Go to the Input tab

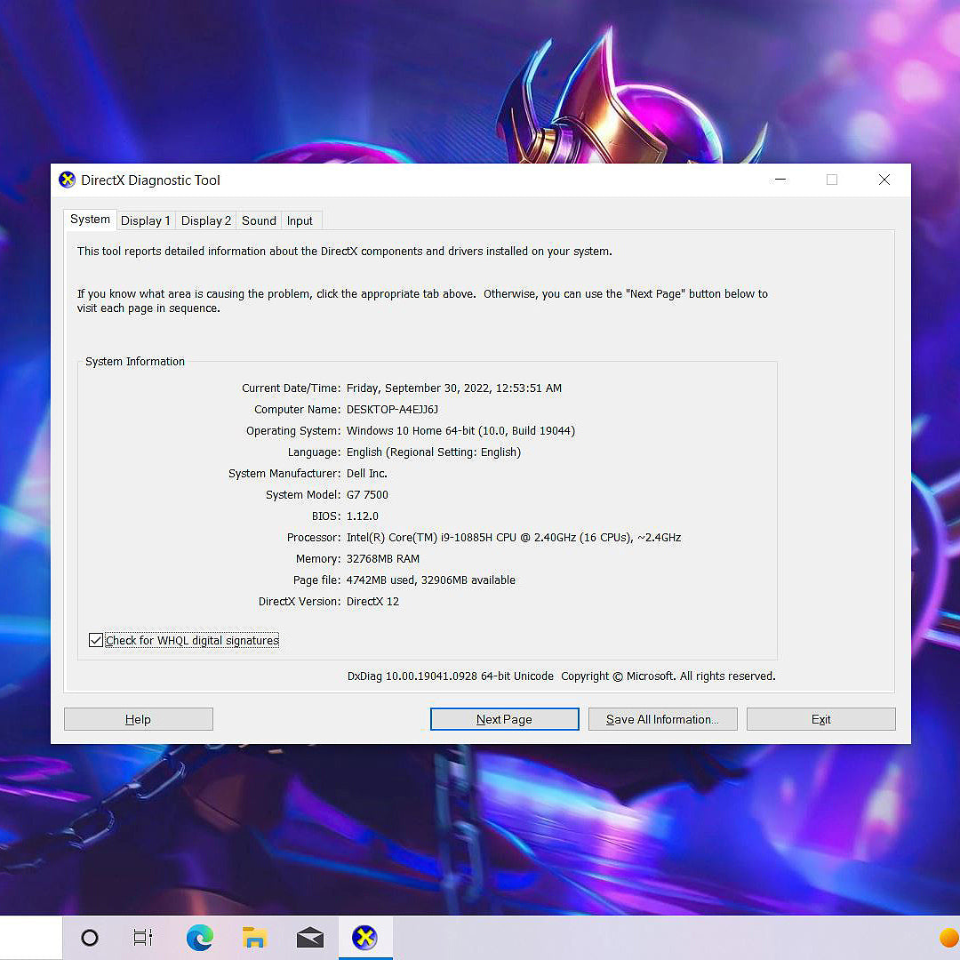tap(300, 220)
